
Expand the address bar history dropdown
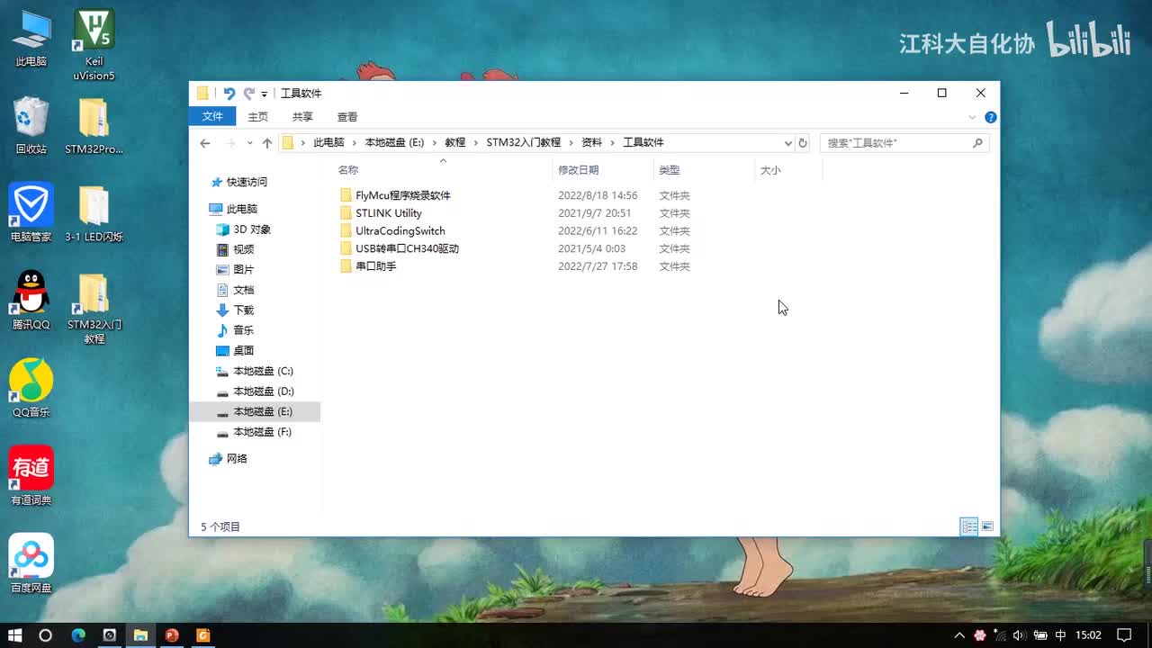pyautogui.click(x=788, y=143)
